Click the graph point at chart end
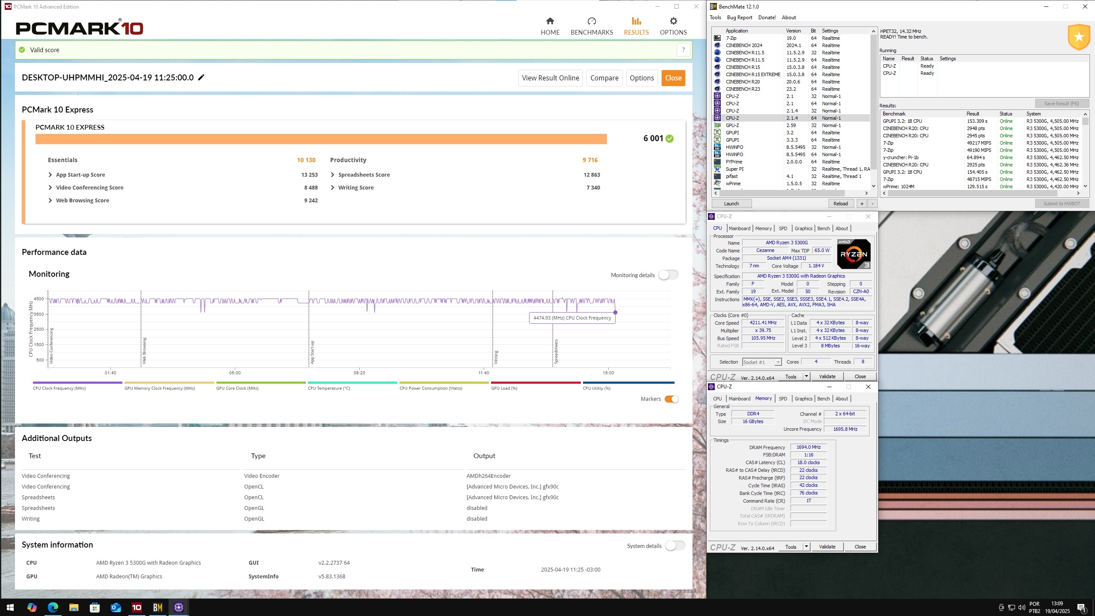This screenshot has width=1095, height=616. click(615, 312)
